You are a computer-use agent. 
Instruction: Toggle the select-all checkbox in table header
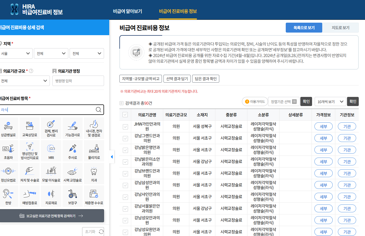[125, 115]
